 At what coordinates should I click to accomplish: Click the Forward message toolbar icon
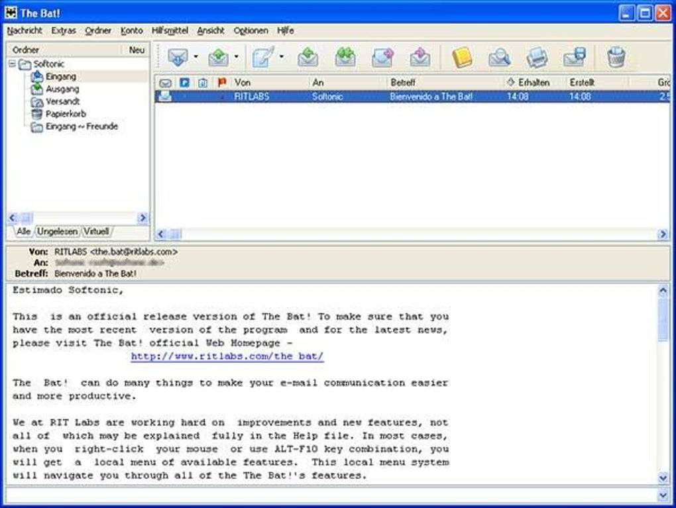coord(383,58)
